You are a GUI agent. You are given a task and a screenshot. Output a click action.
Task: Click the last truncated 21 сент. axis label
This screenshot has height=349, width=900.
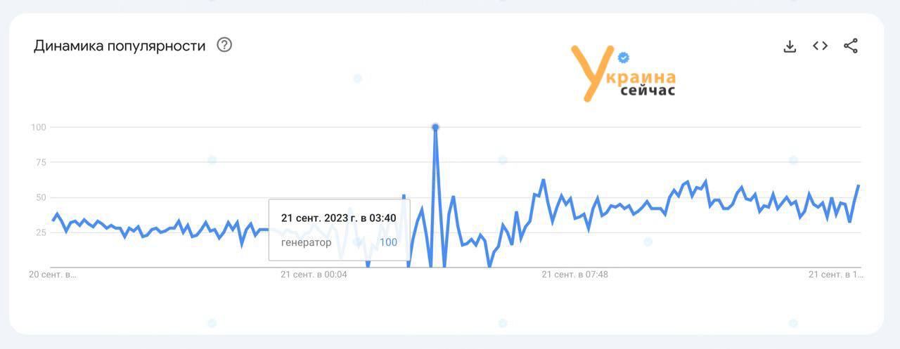(835, 275)
